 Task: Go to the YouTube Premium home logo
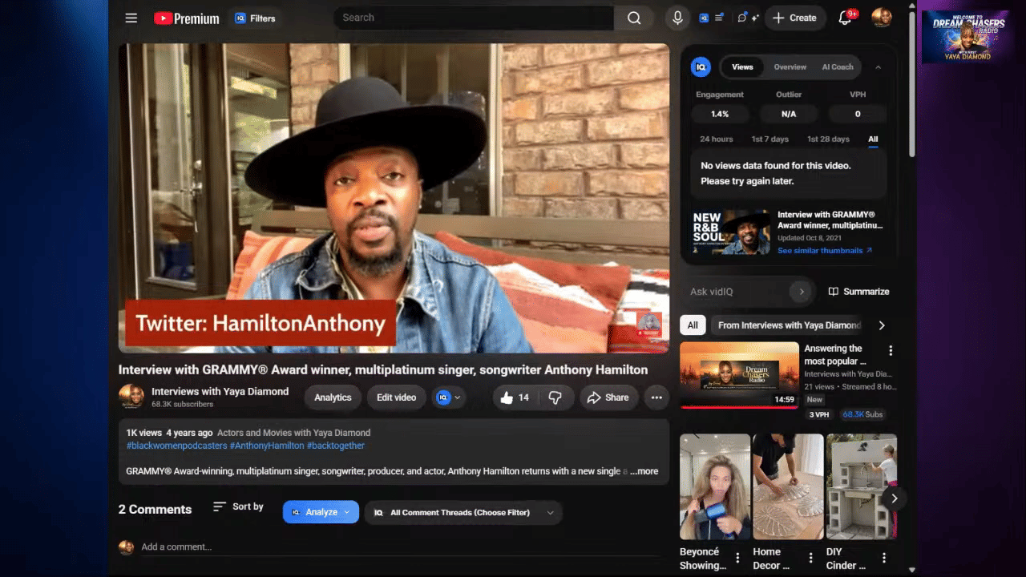pyautogui.click(x=187, y=18)
